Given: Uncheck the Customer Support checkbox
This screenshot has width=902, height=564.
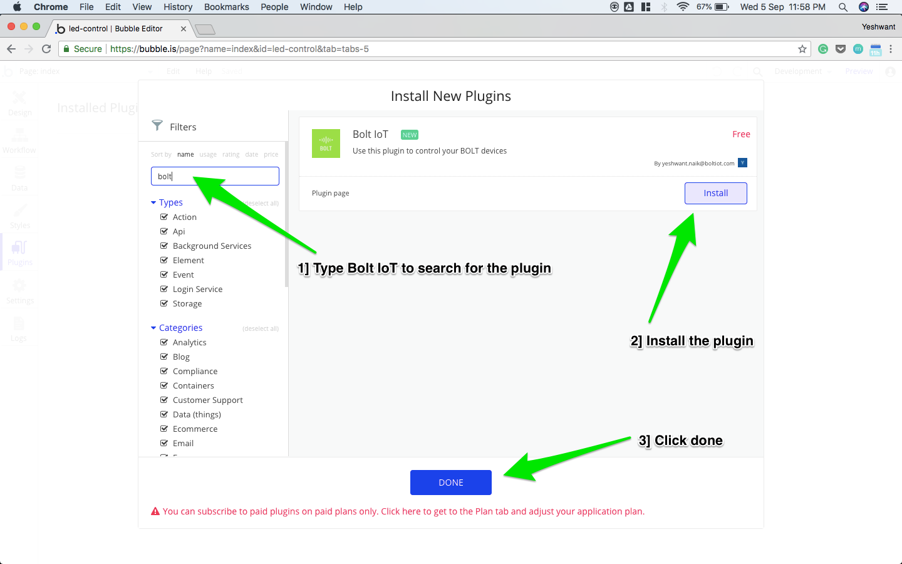Looking at the screenshot, I should tap(164, 400).
